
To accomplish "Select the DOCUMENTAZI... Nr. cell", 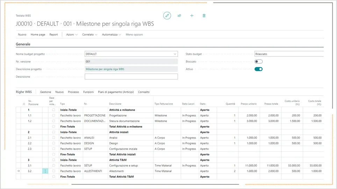I will 95,121.
